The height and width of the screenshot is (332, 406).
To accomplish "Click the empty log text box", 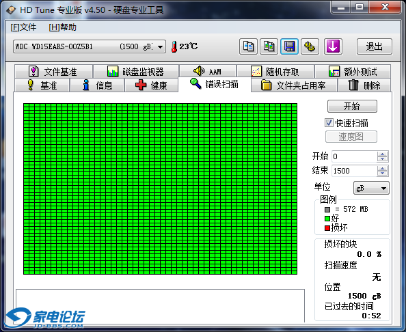I will 160,306.
